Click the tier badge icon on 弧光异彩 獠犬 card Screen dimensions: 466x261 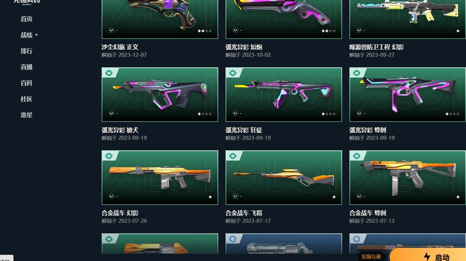tap(109, 73)
